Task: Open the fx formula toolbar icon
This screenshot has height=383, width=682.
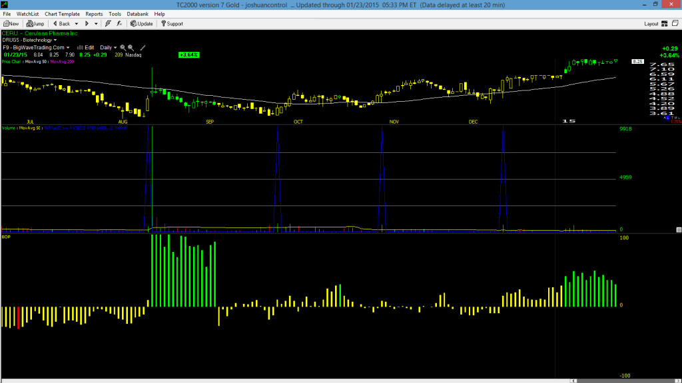Action: click(119, 24)
